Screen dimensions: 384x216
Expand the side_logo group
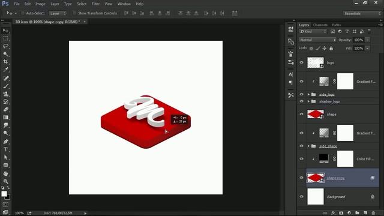[x=308, y=94]
